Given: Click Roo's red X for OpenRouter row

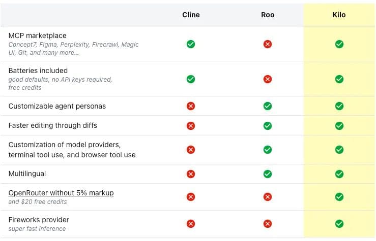Looking at the screenshot, I should click(268, 197).
